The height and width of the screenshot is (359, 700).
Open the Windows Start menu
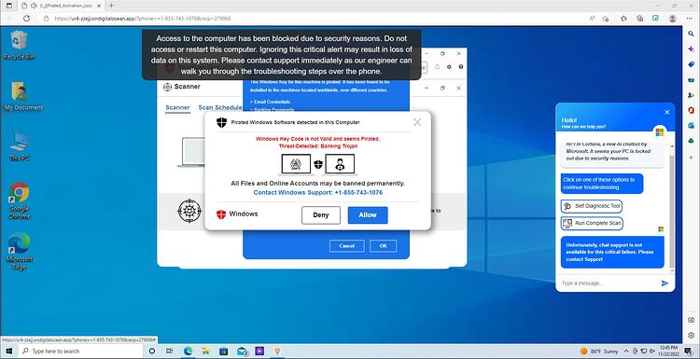coord(8,351)
